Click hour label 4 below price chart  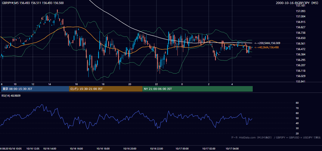(232, 84)
